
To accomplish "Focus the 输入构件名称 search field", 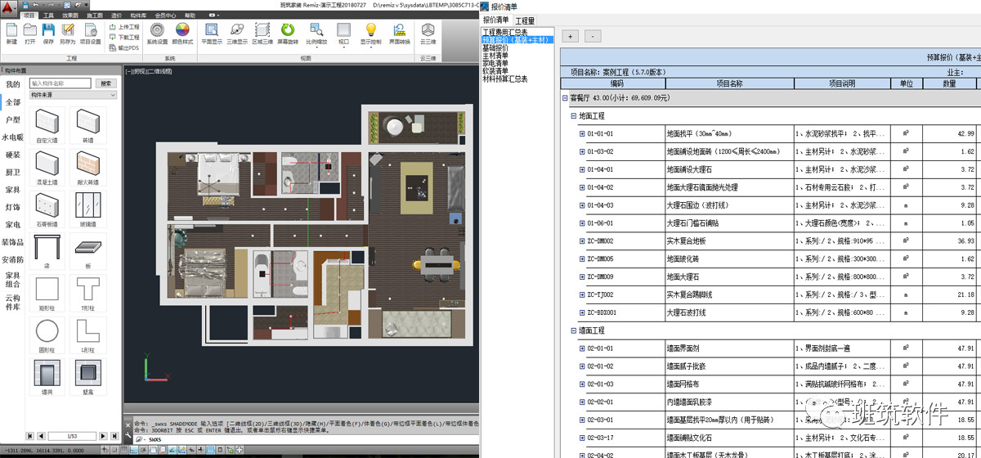I will click(60, 83).
